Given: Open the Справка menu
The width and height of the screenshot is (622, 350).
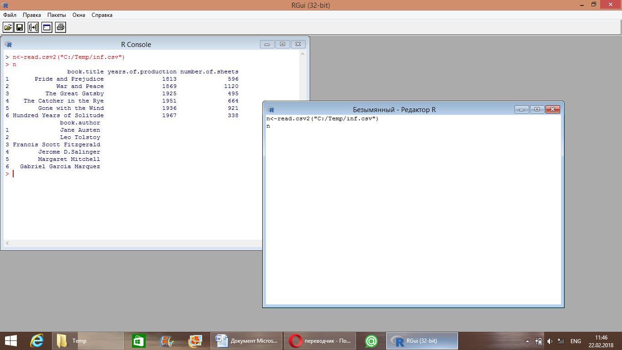Looking at the screenshot, I should pyautogui.click(x=102, y=15).
